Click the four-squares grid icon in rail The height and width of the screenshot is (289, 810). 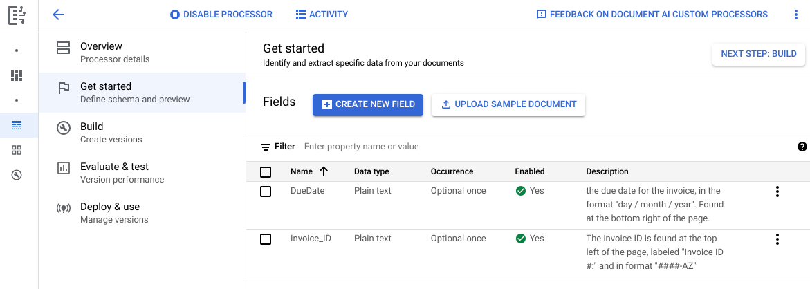tap(17, 150)
